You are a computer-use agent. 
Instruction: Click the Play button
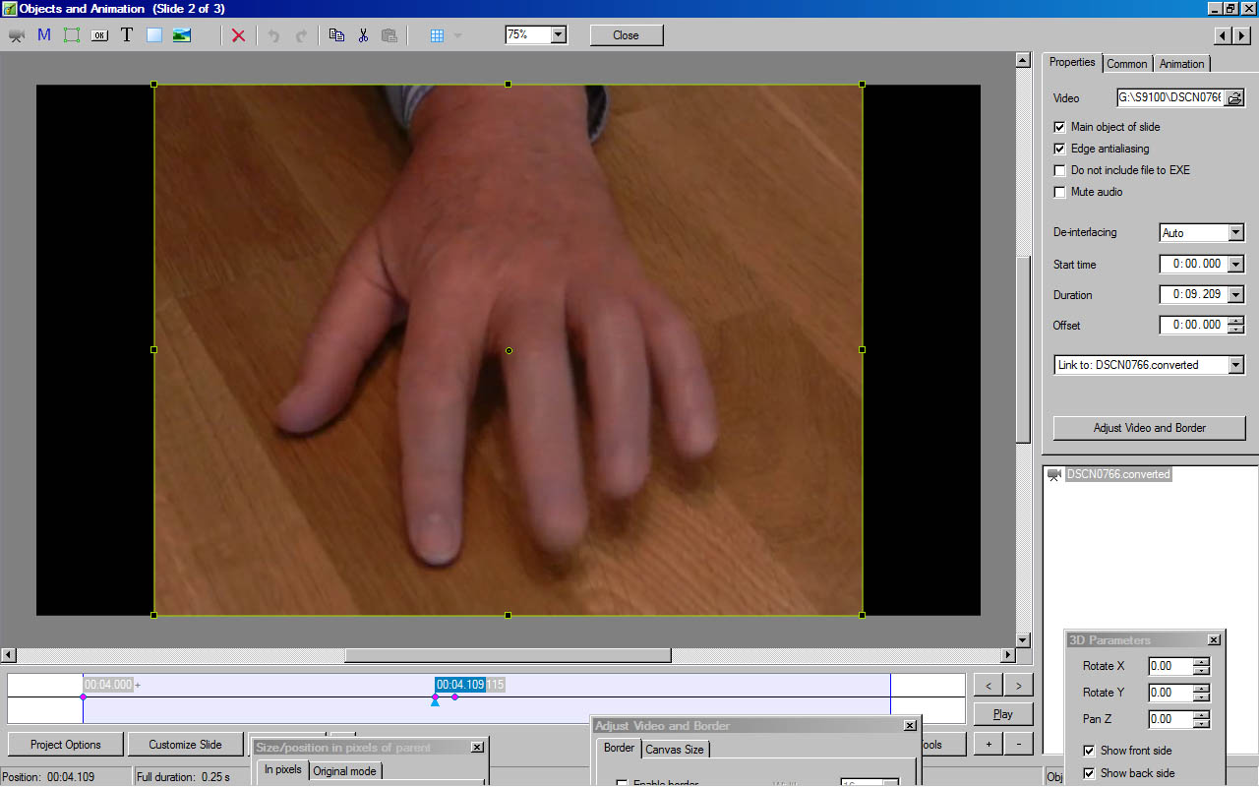(1003, 714)
